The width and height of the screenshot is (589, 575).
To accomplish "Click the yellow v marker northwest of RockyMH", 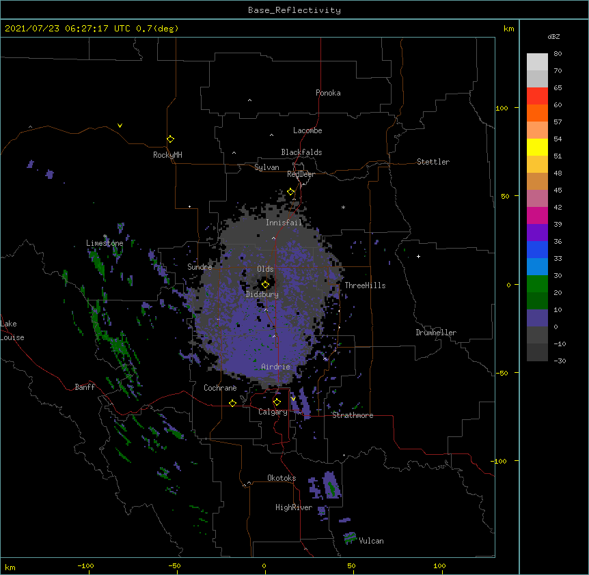I will [120, 126].
